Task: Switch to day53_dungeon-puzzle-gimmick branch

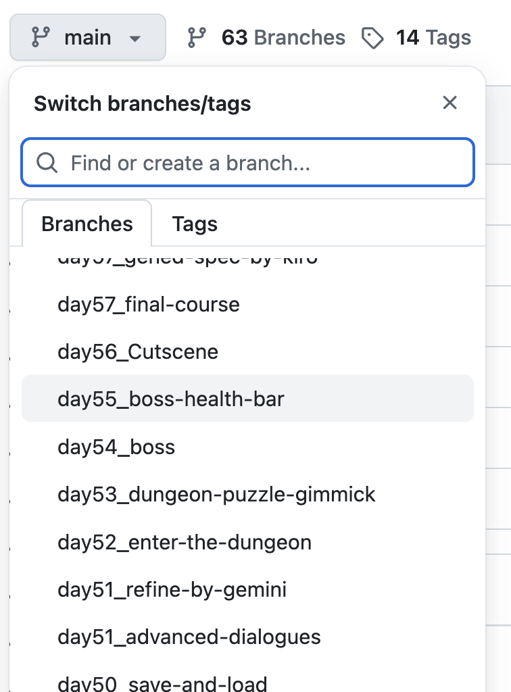Action: click(216, 494)
